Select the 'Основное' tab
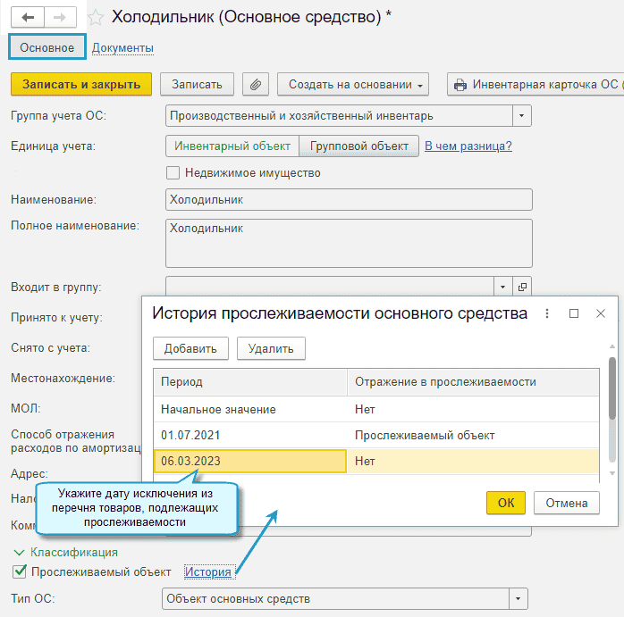Image resolution: width=624 pixels, height=617 pixels. pos(47,47)
